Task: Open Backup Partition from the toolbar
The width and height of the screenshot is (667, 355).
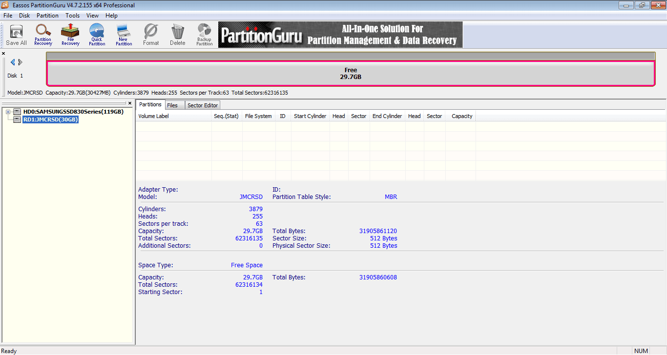Action: click(205, 35)
